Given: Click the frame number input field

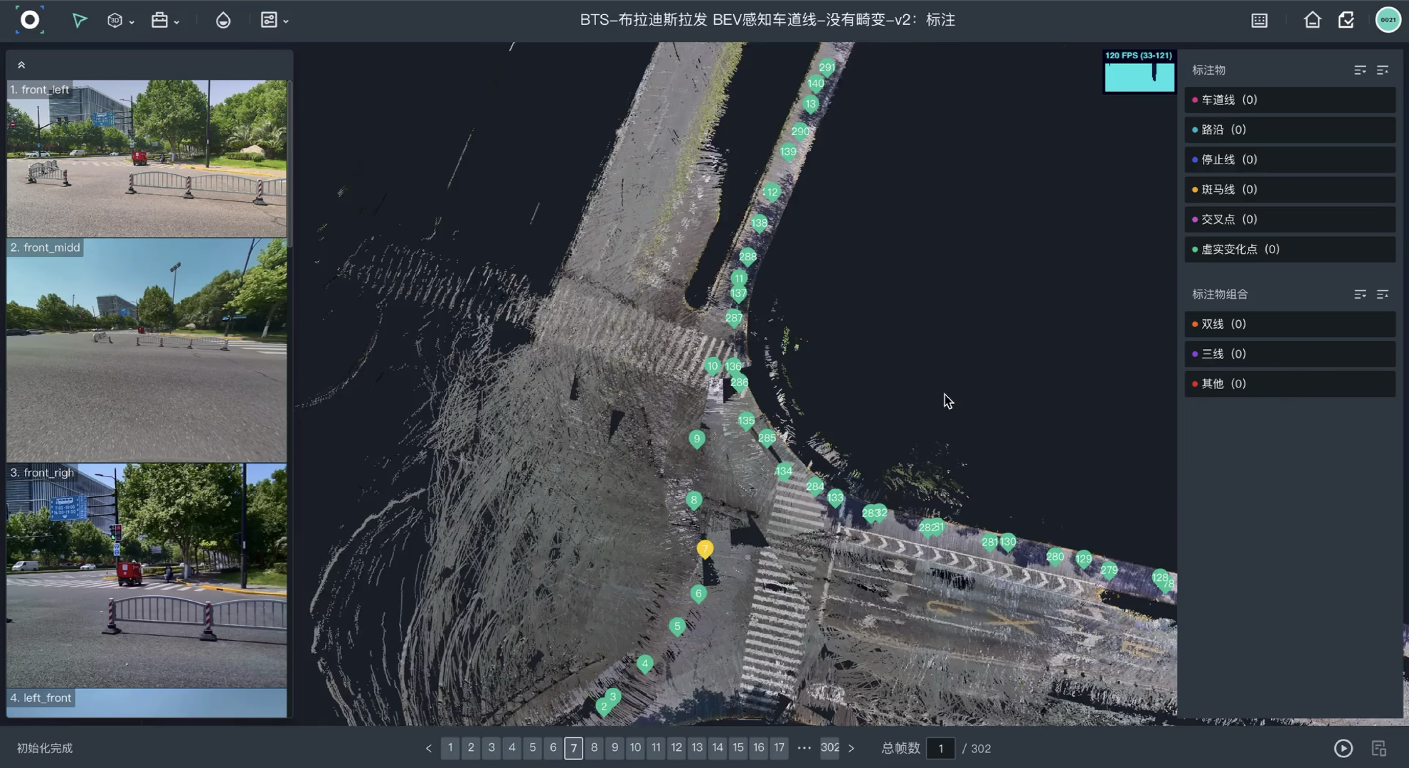Looking at the screenshot, I should click(x=940, y=748).
